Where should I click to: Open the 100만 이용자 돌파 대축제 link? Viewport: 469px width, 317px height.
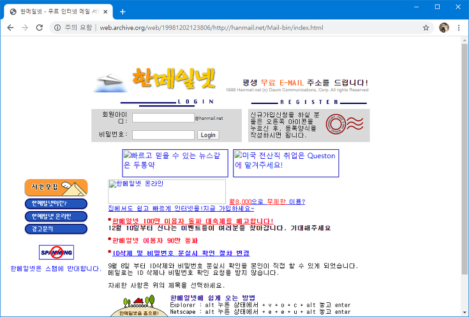coord(193,221)
